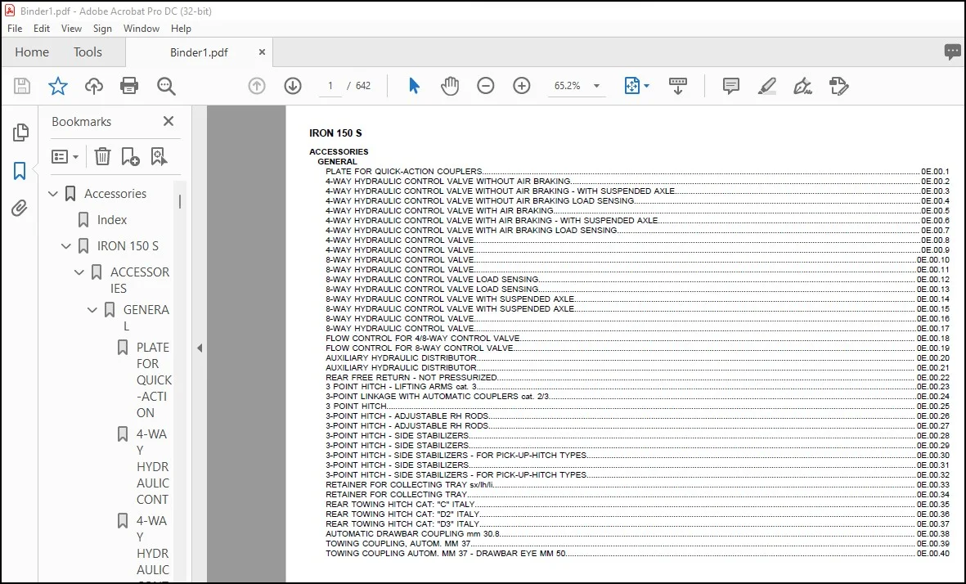Click the Fit page view icon

pos(632,86)
